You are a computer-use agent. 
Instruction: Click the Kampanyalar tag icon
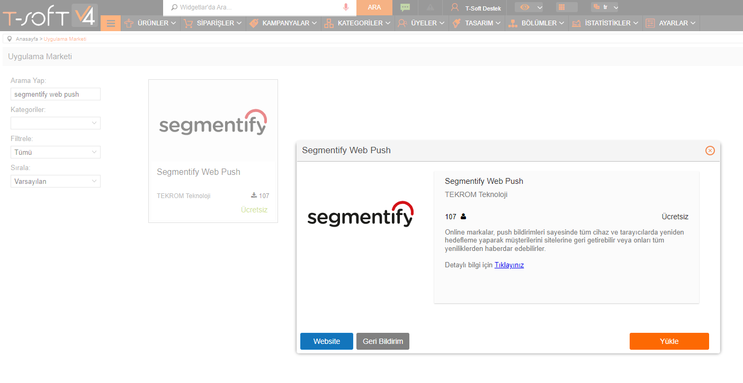pos(254,23)
